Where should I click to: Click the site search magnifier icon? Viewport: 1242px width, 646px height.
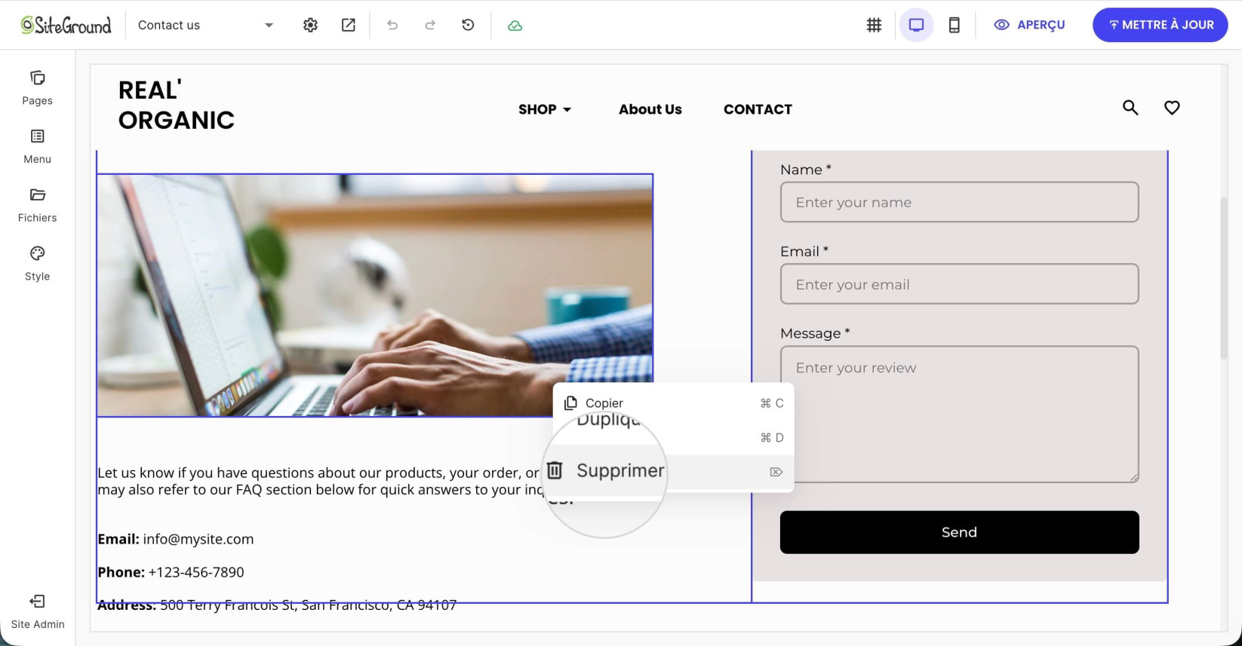[1130, 108]
